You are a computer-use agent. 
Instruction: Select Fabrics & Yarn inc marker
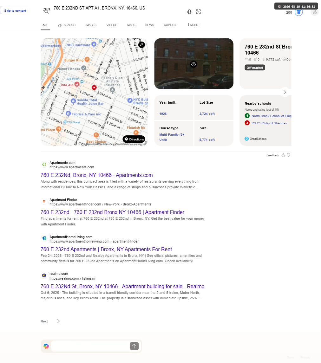coord(68,114)
